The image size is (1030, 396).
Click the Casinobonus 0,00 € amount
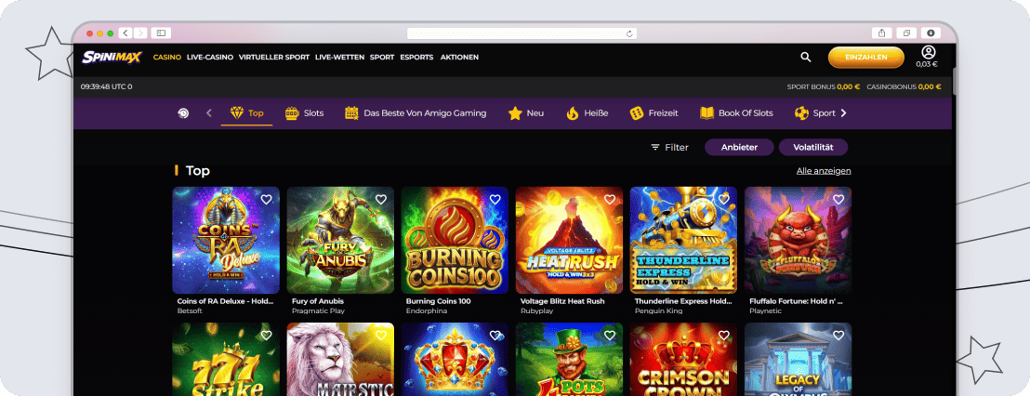click(x=930, y=86)
